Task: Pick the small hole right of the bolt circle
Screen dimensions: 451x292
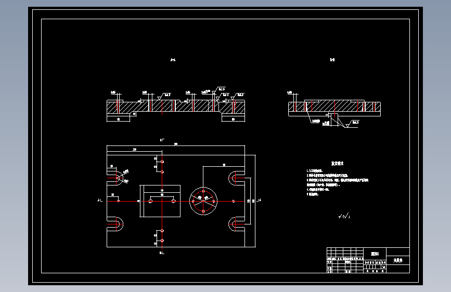Action: tap(233, 201)
